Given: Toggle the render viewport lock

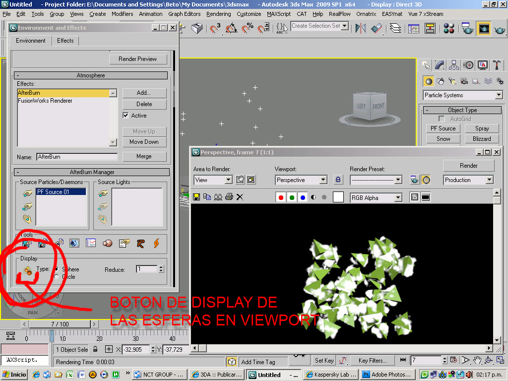Looking at the screenshot, I should coord(338,180).
